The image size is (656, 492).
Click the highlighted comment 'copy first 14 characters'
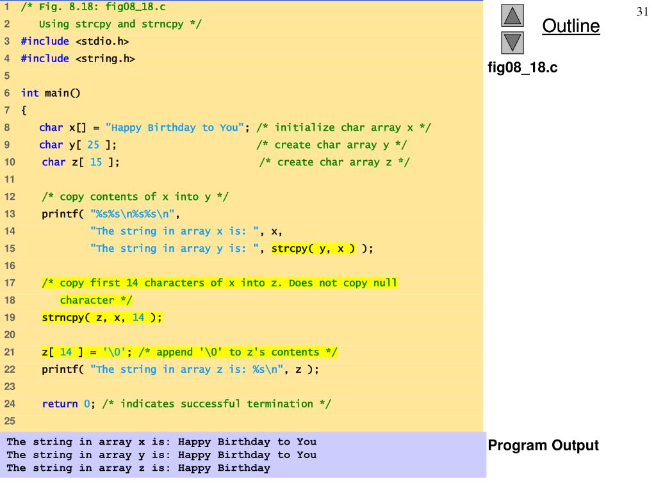tap(219, 283)
